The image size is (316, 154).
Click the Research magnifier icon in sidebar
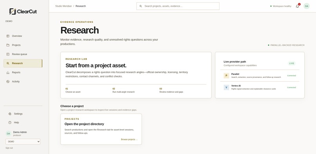tap(8, 63)
